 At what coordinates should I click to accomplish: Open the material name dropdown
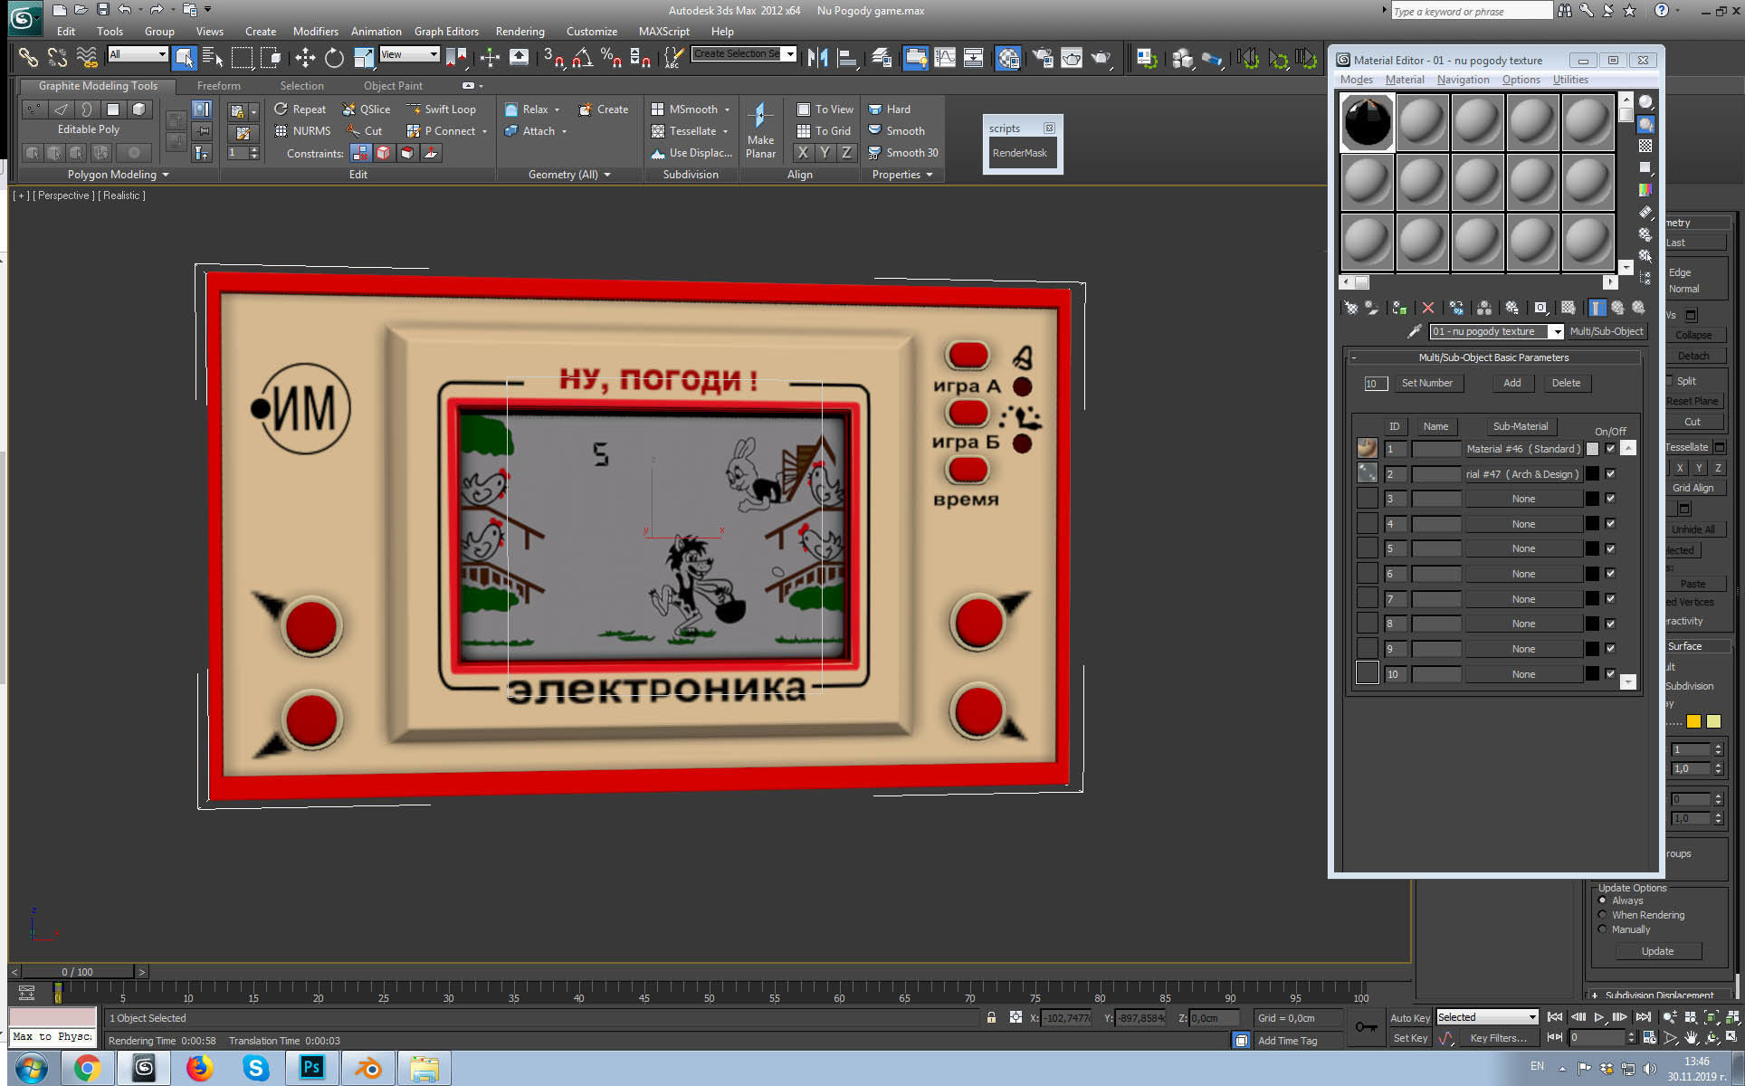pyautogui.click(x=1555, y=331)
